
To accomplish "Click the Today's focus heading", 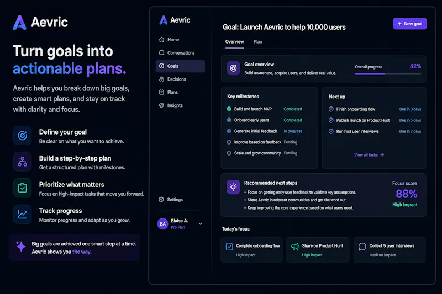I will [236, 229].
